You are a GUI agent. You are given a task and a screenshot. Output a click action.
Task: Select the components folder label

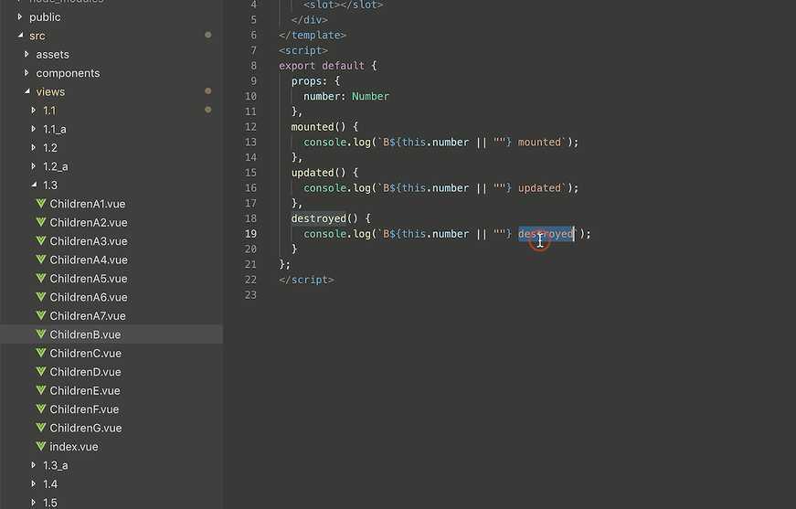[68, 73]
